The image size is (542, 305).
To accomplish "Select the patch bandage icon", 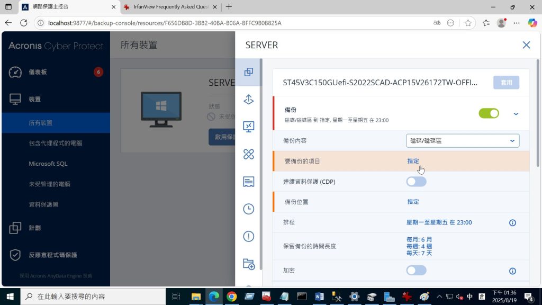I will click(248, 154).
